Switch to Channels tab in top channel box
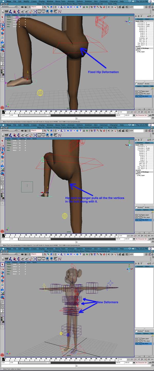Screen dimensions: 154x371 coord(140,19)
